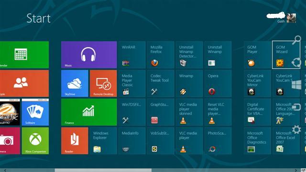This screenshot has height=172, width=306.
Task: Open the PhotoSca... tile
Action: (218, 140)
